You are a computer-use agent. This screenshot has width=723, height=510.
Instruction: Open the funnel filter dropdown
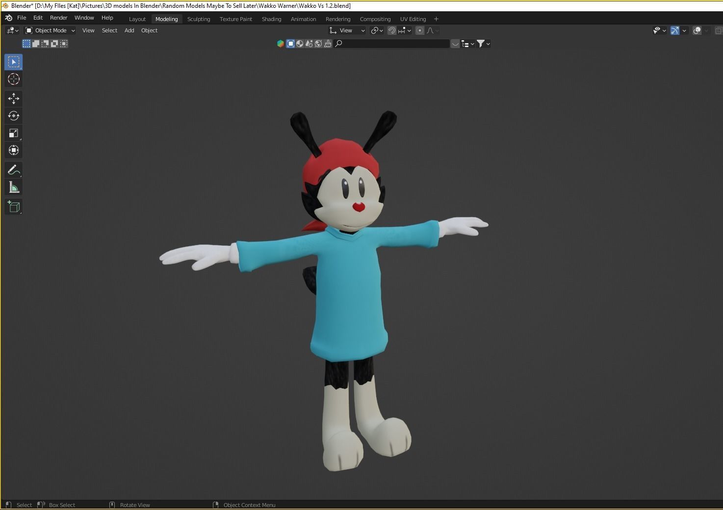(x=484, y=44)
